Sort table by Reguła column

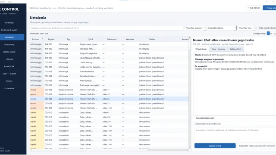[x=51, y=39]
